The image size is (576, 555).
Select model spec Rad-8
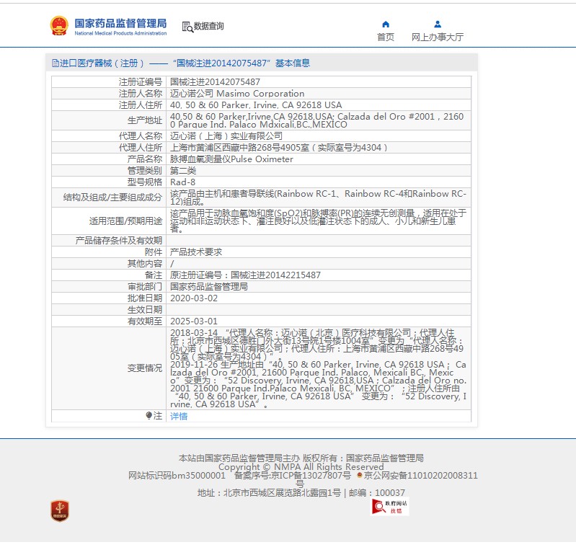point(182,182)
